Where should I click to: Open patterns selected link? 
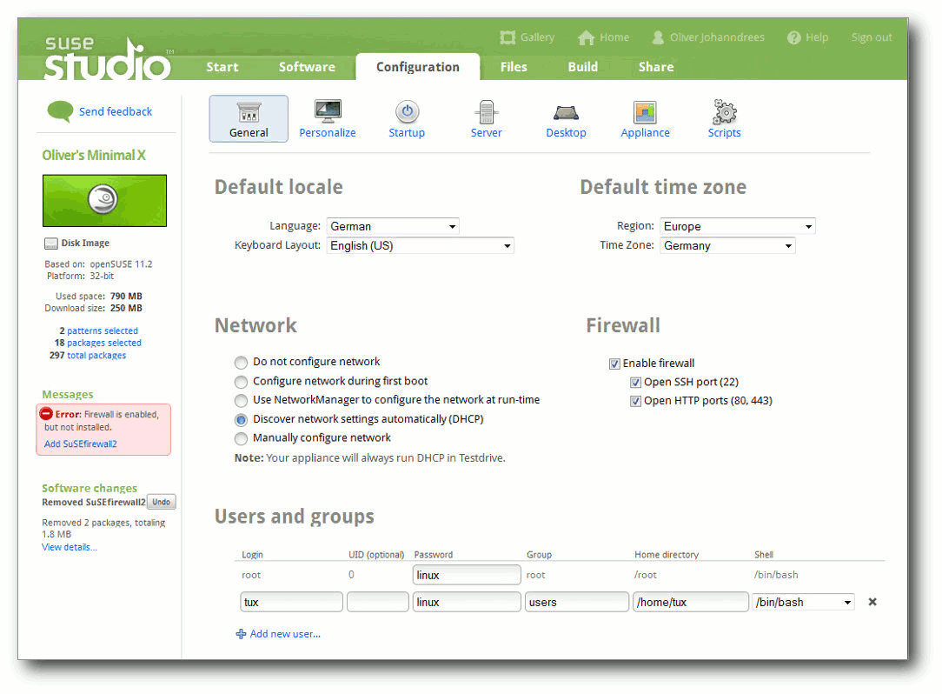(x=103, y=330)
